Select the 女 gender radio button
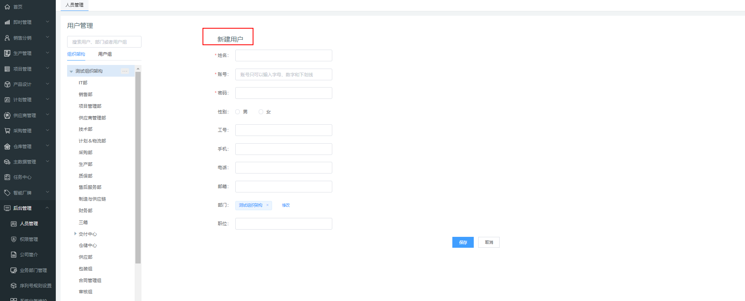This screenshot has height=301, width=745. [261, 112]
